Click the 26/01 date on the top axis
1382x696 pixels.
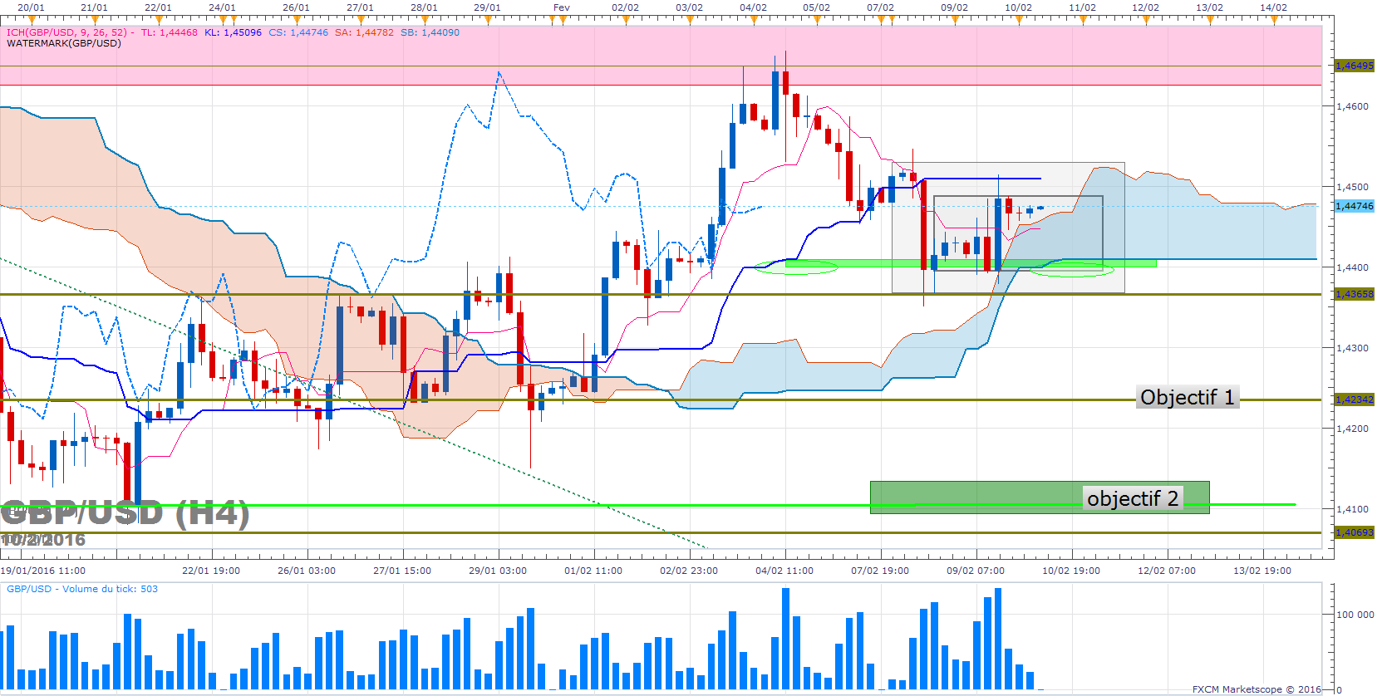coord(296,7)
